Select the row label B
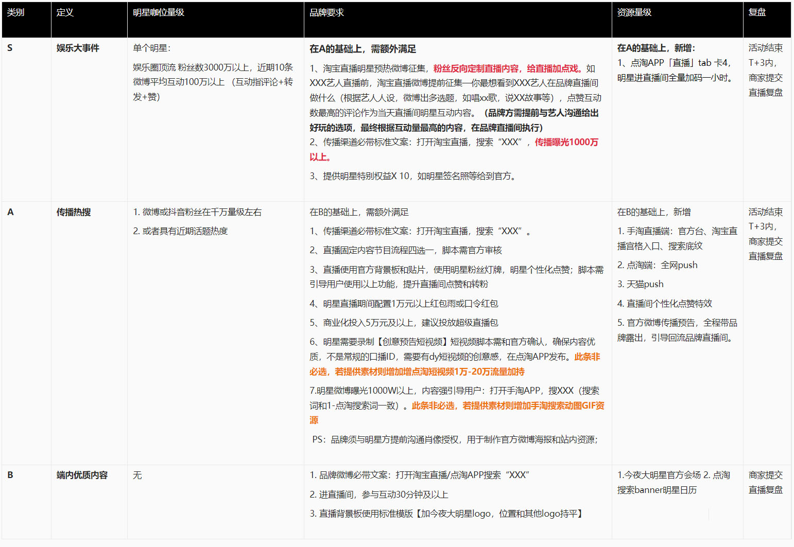794x547 pixels. click(x=9, y=475)
